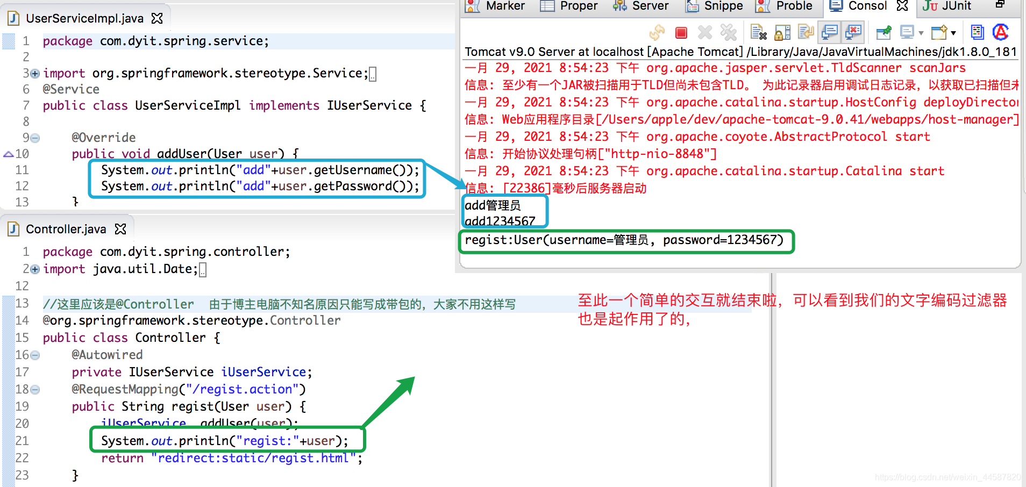Viewport: 1026px width, 487px height.
Task: Click console line 'add管理员'
Action: 493,205
